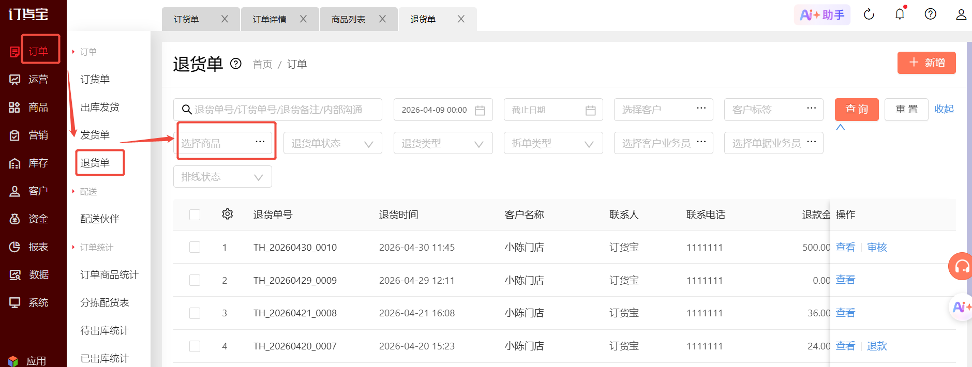Open 出库发货 in the submenu
Viewport: 972px width, 367px height.
click(x=100, y=107)
